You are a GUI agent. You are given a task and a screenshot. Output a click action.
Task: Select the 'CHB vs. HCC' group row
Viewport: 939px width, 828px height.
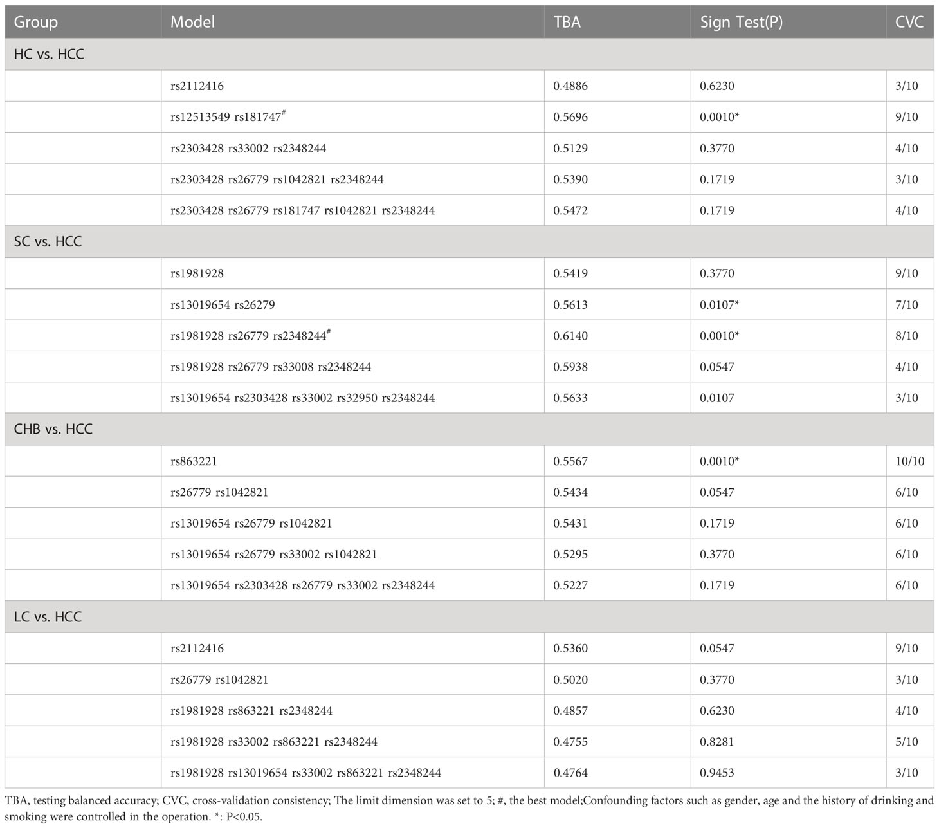[469, 429]
